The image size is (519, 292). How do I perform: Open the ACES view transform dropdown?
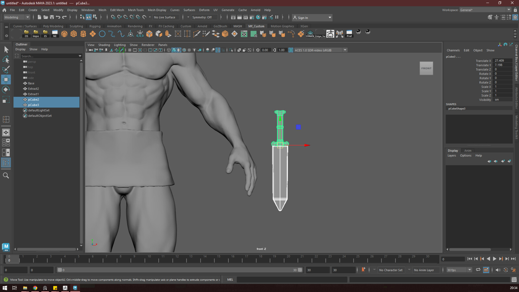coord(321,50)
